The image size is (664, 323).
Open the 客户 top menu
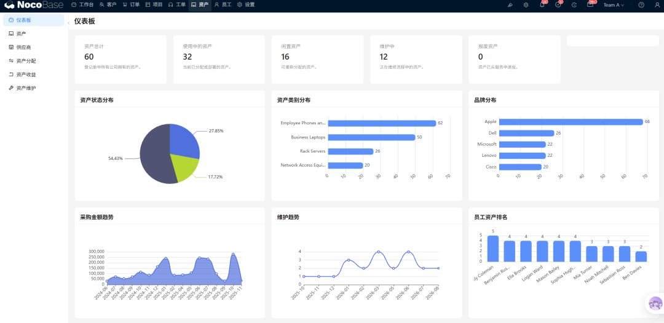(x=108, y=5)
